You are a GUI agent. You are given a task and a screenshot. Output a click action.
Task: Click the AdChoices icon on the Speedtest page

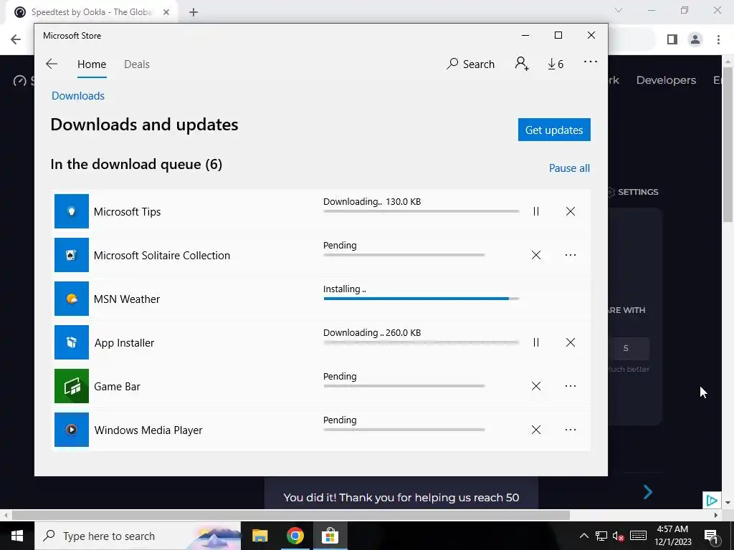[x=712, y=501]
